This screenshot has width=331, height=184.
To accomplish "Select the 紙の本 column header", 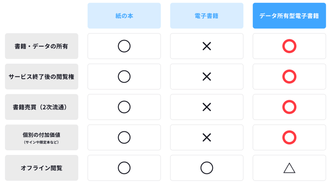I will (x=124, y=16).
